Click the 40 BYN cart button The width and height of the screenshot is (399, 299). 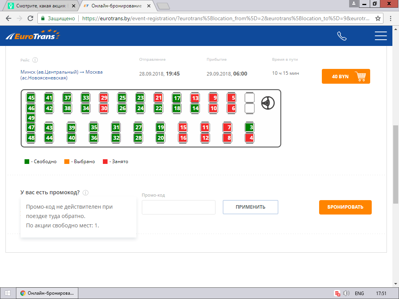[346, 76]
